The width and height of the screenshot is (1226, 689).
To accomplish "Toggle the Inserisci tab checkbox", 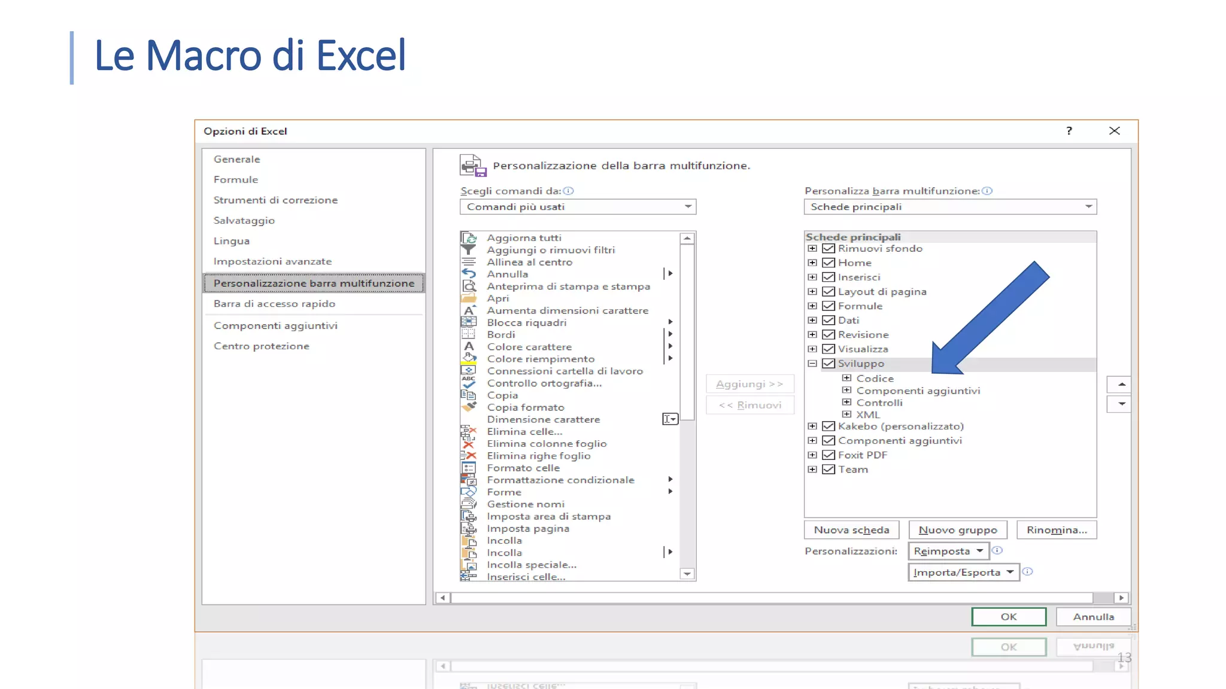I will (829, 277).
